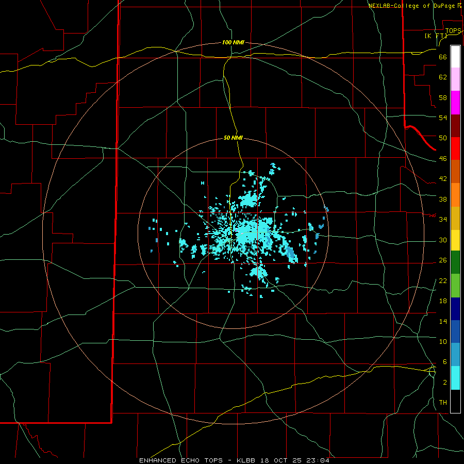Click the '38' legend value
This screenshot has width=464, height=464.
pyautogui.click(x=443, y=199)
